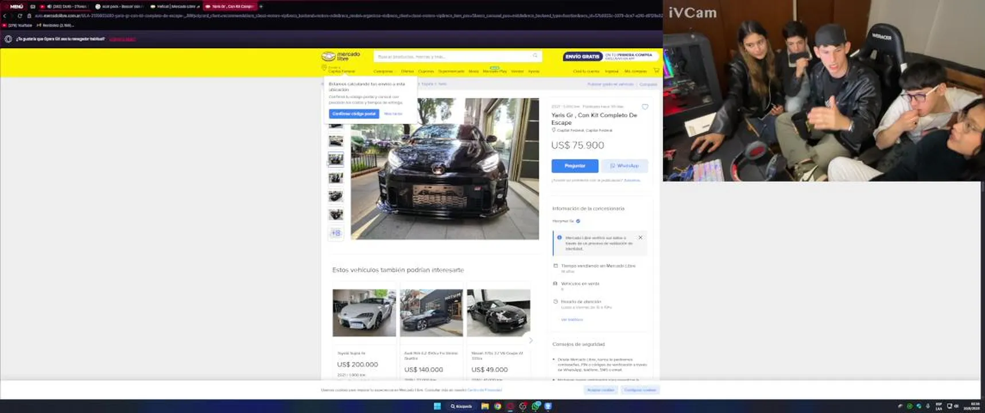Viewport: 985px width, 413px height.
Task: Open File Explorer from the taskbar
Action: (x=485, y=406)
